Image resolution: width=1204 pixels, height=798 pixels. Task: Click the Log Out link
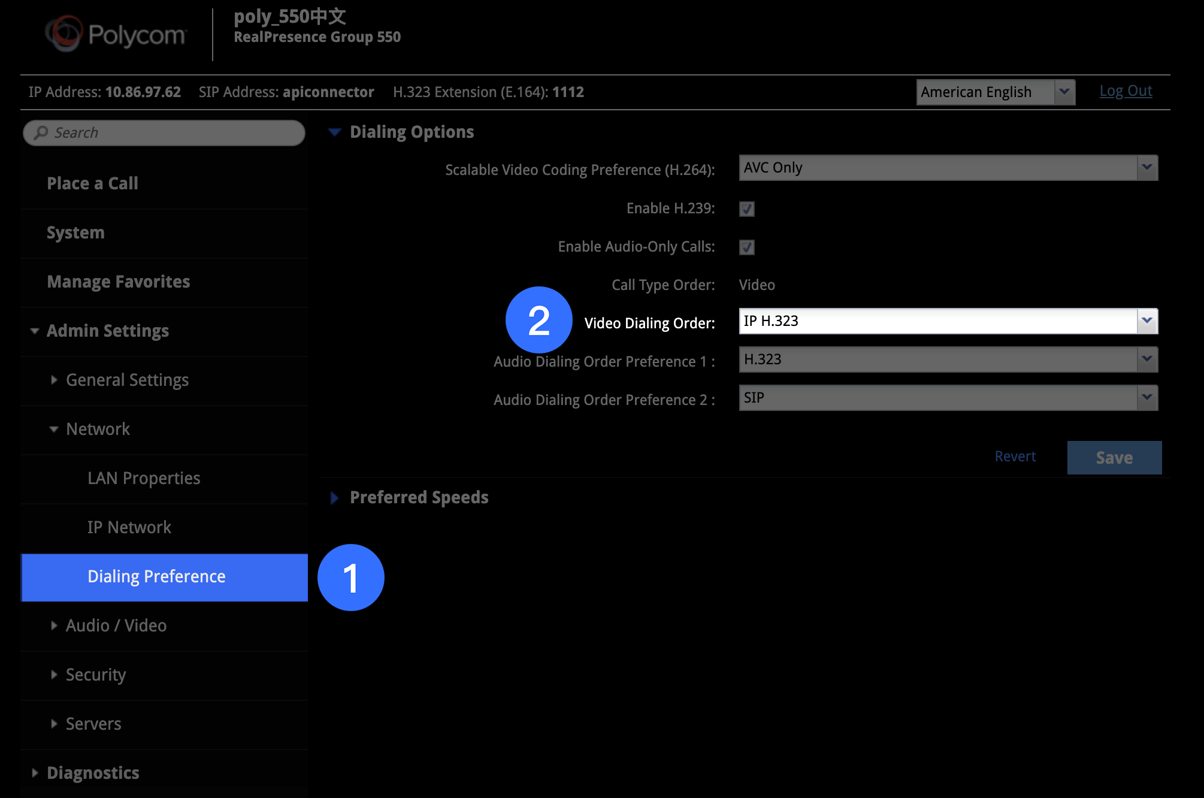pos(1126,91)
